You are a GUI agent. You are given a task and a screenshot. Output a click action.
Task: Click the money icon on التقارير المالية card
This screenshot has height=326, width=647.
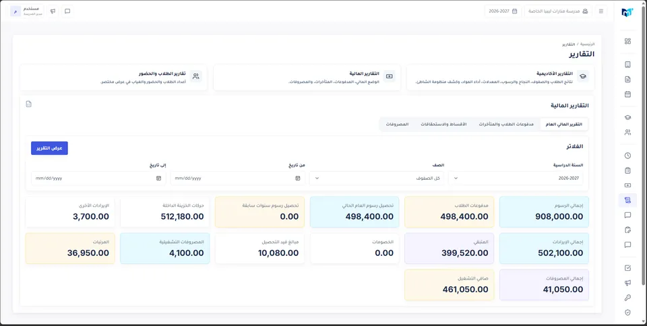pos(389,76)
